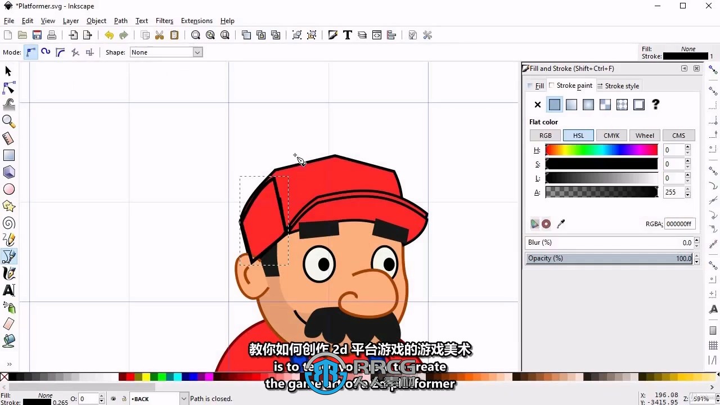Open the Layer menu

[x=71, y=21]
